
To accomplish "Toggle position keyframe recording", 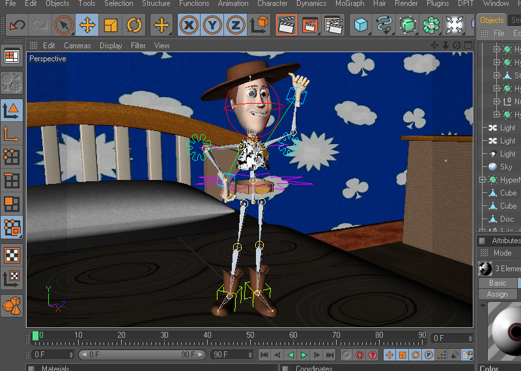I will coord(389,355).
